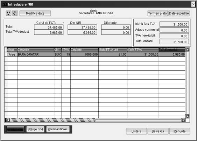
Task: Click the grid scroll-down arrow
Action: coord(187,117)
